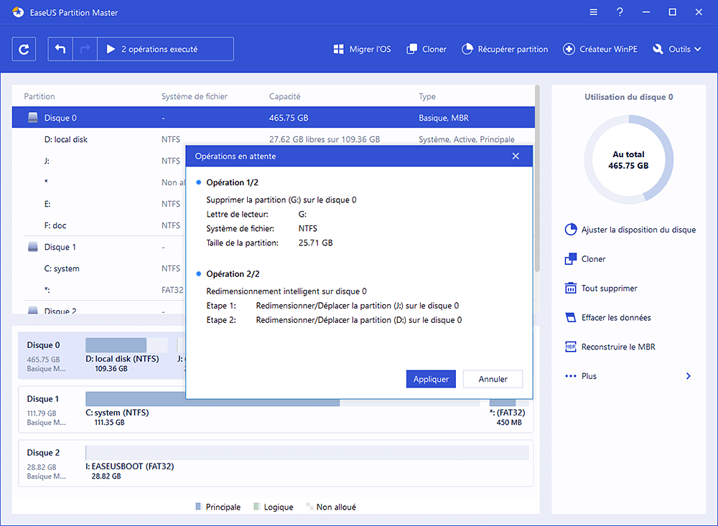Open Récupérer partition tool
The image size is (718, 526).
point(504,50)
